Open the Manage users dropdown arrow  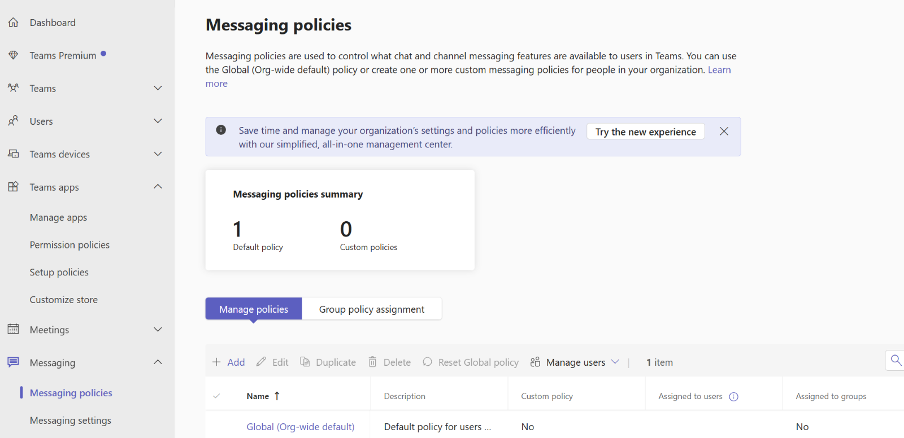coord(615,362)
